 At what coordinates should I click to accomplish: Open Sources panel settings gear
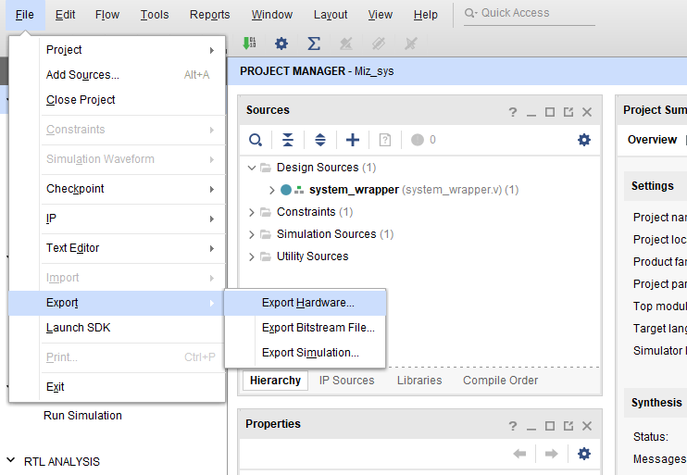[584, 140]
